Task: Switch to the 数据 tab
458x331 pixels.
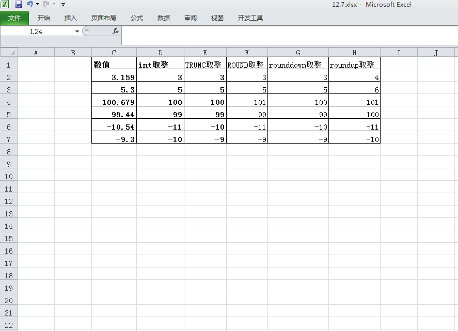Action: coord(164,18)
